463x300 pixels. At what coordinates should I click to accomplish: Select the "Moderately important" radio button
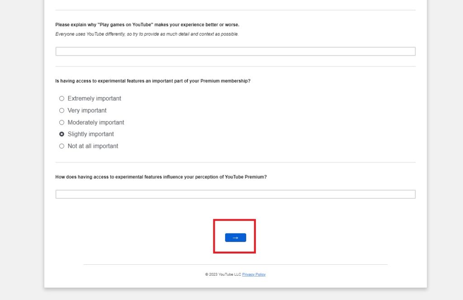(x=61, y=122)
